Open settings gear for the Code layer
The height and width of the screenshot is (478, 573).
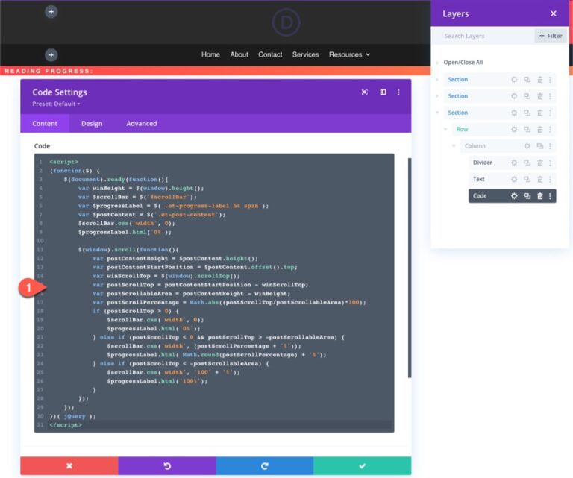click(514, 196)
